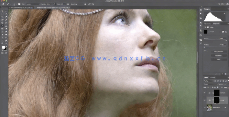The height and width of the screenshot is (117, 229).
Task: Click the Color Range button
Action: pyautogui.click(x=219, y=55)
